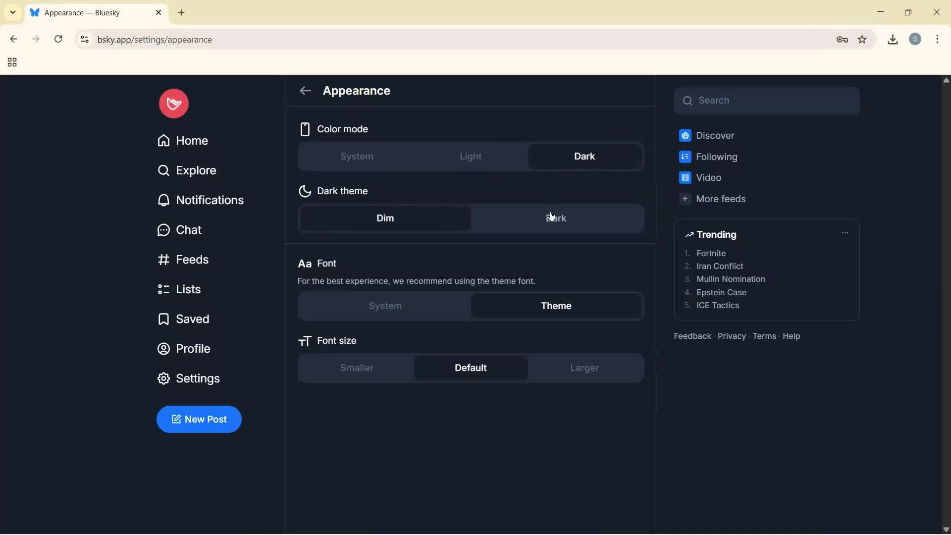Open Notifications bell in sidebar

(x=163, y=200)
